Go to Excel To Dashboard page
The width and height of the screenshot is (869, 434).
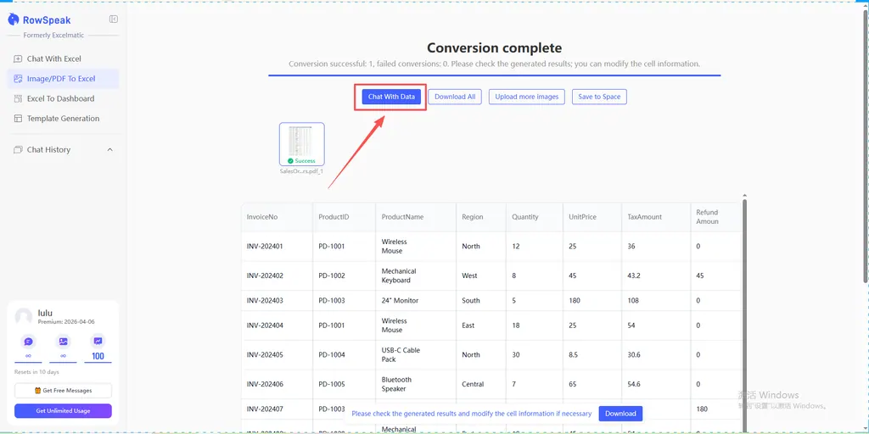click(x=60, y=98)
